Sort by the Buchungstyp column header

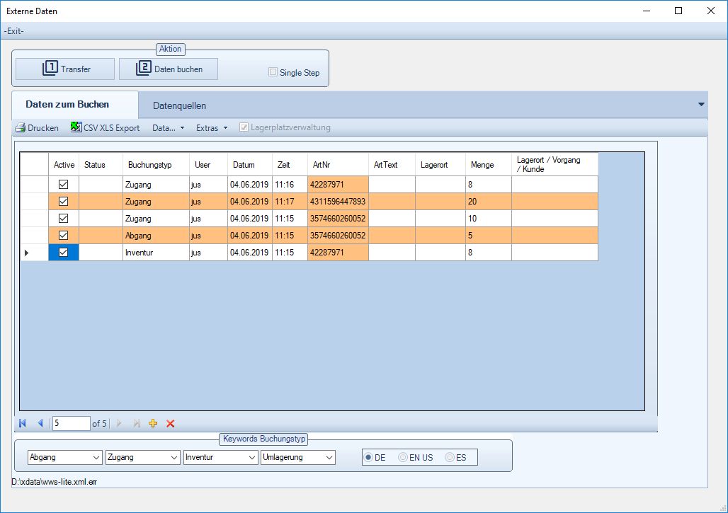click(156, 165)
